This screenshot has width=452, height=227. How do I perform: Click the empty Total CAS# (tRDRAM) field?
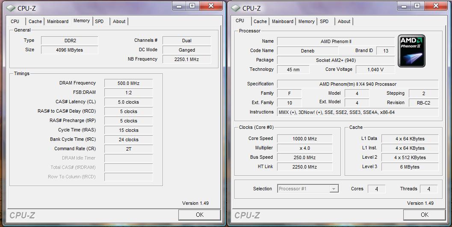pyautogui.click(x=129, y=168)
